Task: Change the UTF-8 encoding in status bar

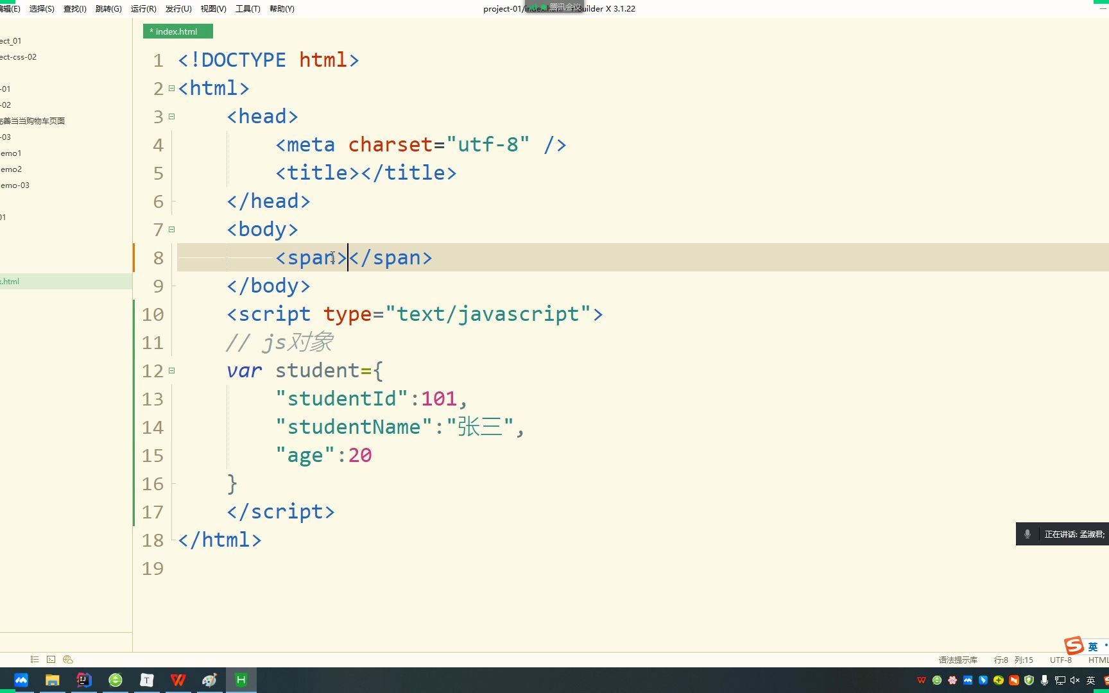Action: tap(1060, 660)
